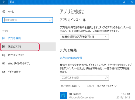The height and width of the screenshot is (100, 135).
Task: Click オプション機能の管理 link
Action: click(x=71, y=58)
